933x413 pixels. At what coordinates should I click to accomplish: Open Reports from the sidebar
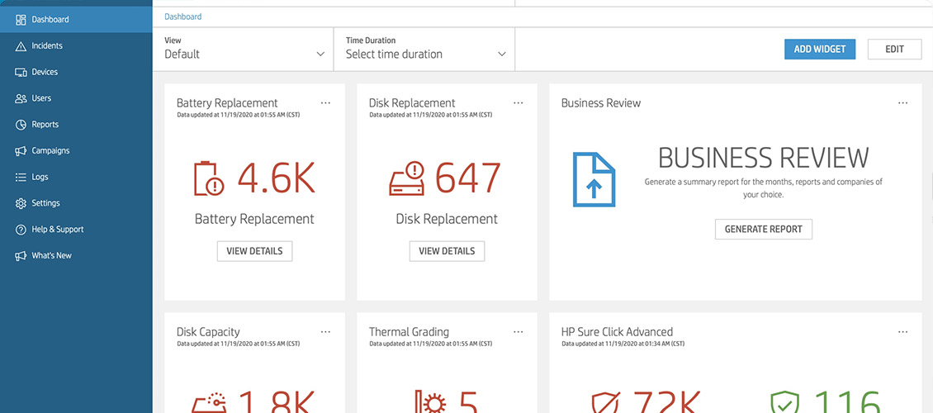point(76,125)
